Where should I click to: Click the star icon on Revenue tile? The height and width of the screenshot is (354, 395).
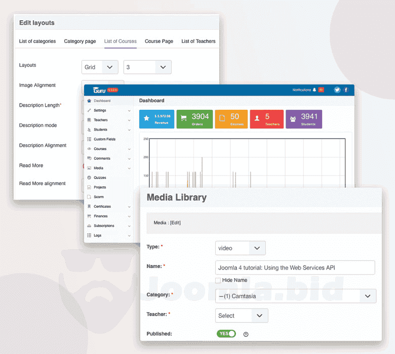[x=146, y=118]
